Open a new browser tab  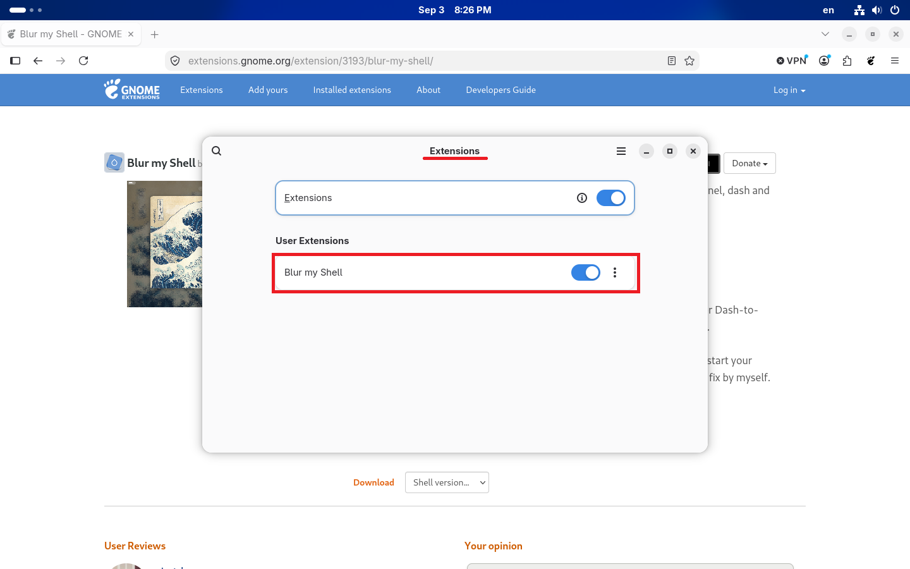click(x=155, y=34)
